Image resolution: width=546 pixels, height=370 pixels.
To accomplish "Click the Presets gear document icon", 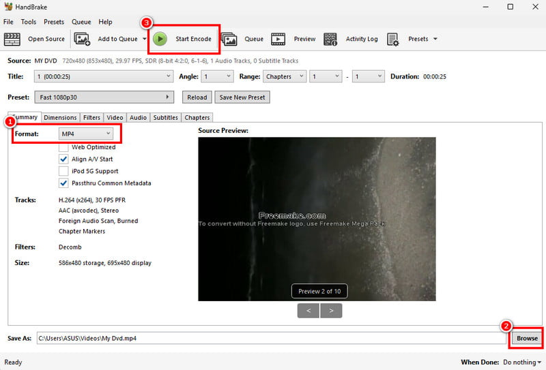I will 393,40.
